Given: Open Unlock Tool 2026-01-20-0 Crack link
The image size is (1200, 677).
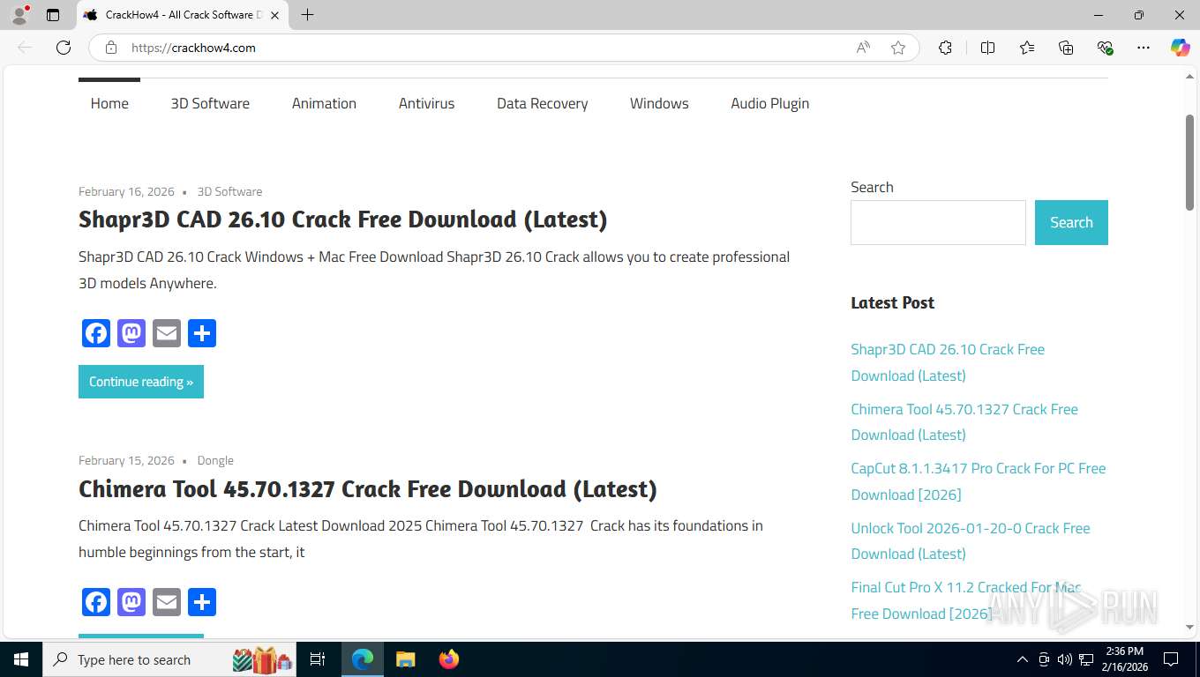Looking at the screenshot, I should click(x=971, y=540).
